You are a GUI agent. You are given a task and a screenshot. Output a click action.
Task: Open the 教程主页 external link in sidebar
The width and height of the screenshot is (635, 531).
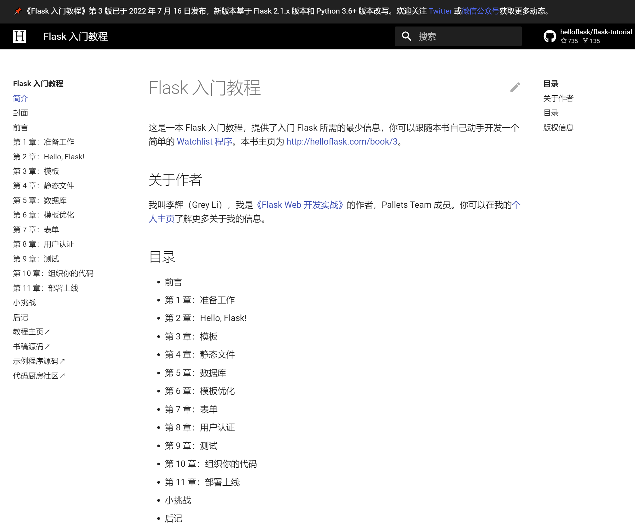(x=31, y=332)
